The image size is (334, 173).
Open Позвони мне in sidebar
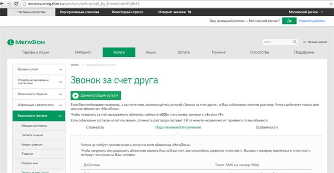pos(39,163)
